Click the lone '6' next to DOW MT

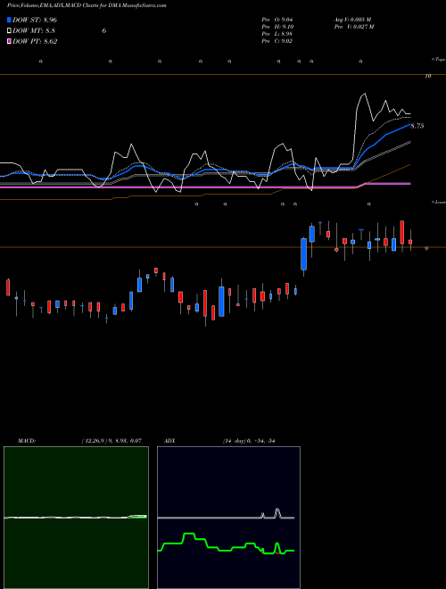pos(104,31)
